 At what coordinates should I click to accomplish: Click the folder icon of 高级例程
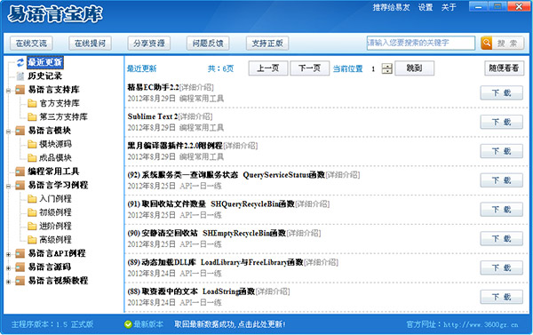(32, 239)
